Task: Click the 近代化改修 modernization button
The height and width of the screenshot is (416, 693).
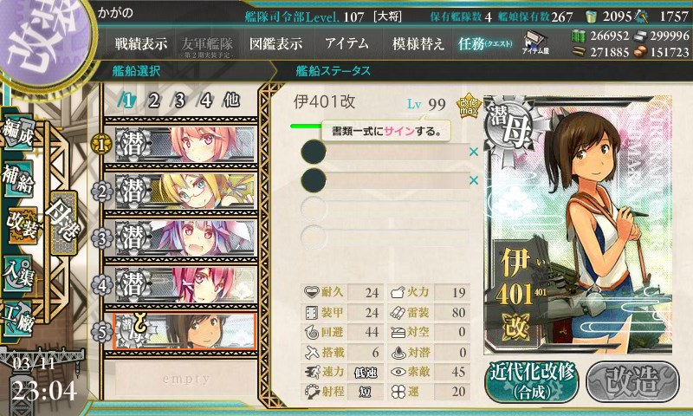Action: coord(532,381)
